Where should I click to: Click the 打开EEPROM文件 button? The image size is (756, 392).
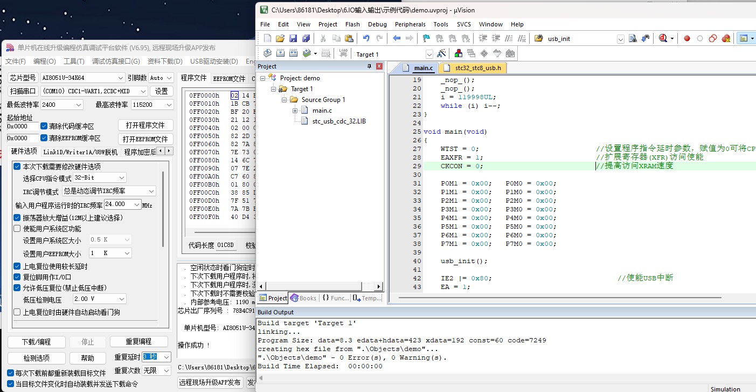pos(145,139)
